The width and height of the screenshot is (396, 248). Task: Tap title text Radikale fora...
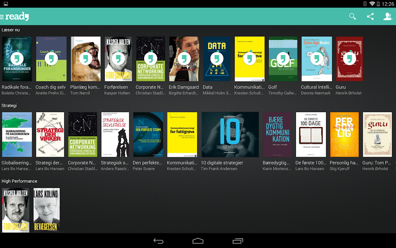click(17, 87)
